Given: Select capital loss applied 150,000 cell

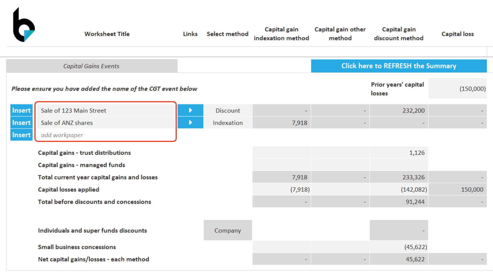Looking at the screenshot, I should pyautogui.click(x=458, y=189).
